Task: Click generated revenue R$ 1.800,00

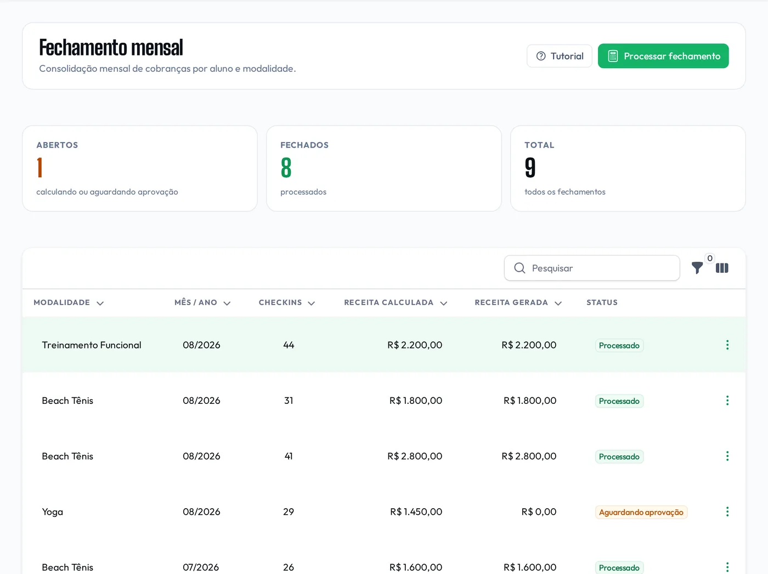Action: click(x=530, y=401)
